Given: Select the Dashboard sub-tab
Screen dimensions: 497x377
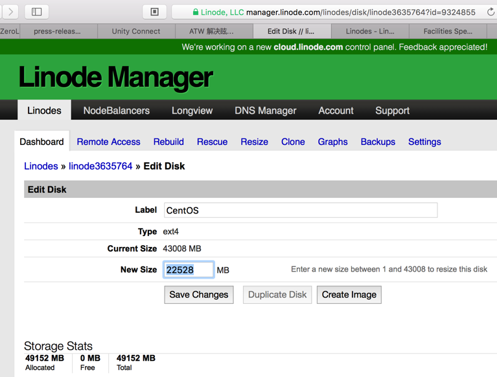Looking at the screenshot, I should click(x=41, y=142).
